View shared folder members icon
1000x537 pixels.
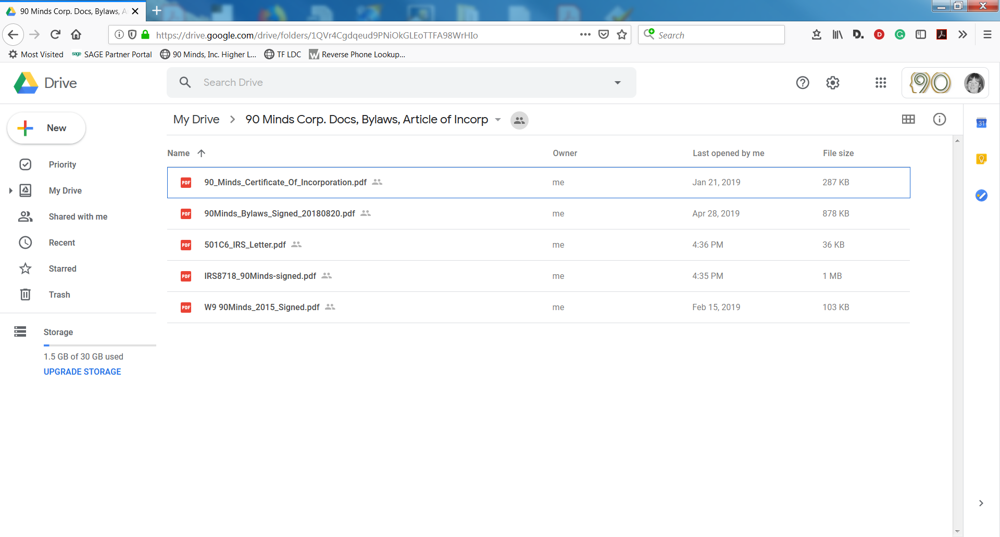click(519, 120)
